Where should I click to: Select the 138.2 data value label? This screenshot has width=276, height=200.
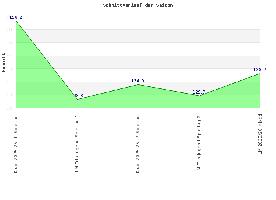pyautogui.click(x=259, y=70)
